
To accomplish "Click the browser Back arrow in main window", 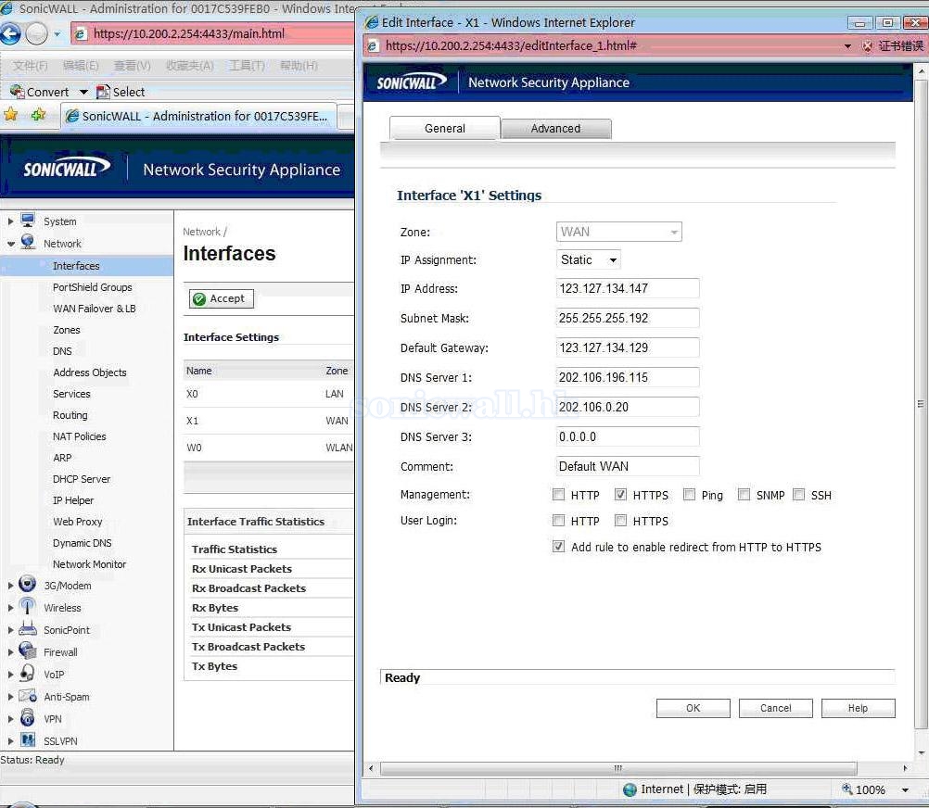I will point(11,33).
